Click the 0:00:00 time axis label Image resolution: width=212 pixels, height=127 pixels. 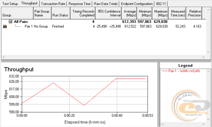[x=22, y=115]
